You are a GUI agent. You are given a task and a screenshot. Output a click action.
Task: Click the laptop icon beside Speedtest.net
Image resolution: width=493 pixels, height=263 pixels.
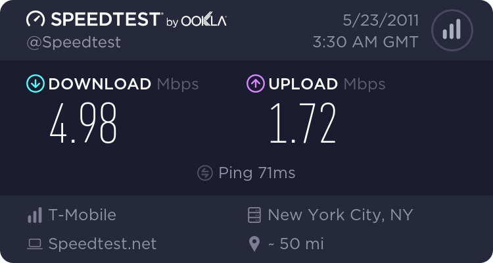coord(34,245)
